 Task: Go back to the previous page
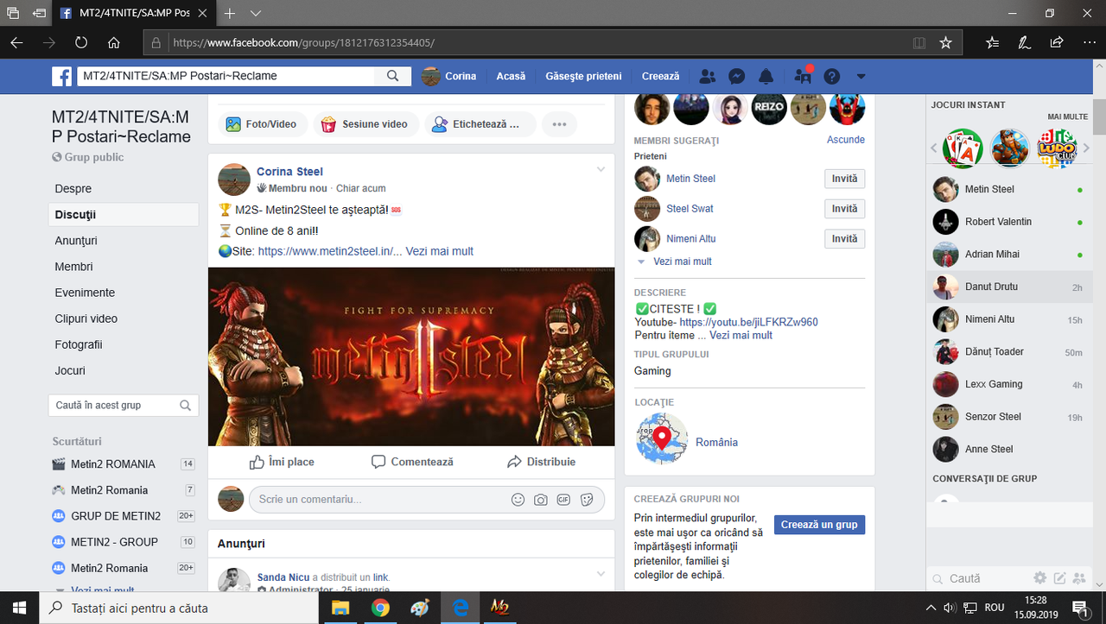click(17, 42)
